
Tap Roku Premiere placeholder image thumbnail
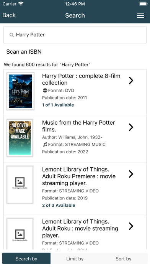pos(20,185)
